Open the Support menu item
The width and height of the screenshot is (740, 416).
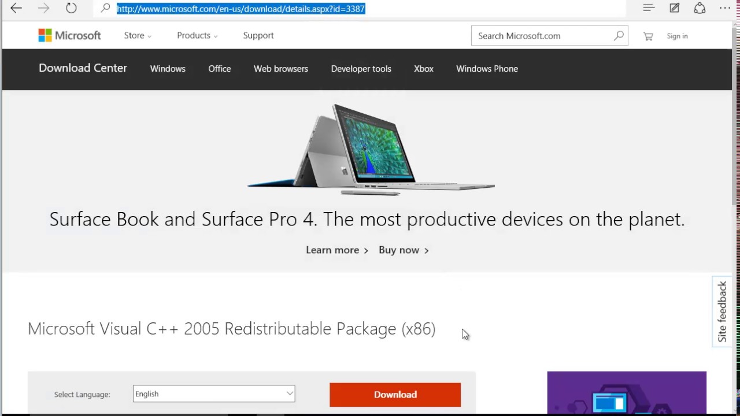tap(258, 35)
